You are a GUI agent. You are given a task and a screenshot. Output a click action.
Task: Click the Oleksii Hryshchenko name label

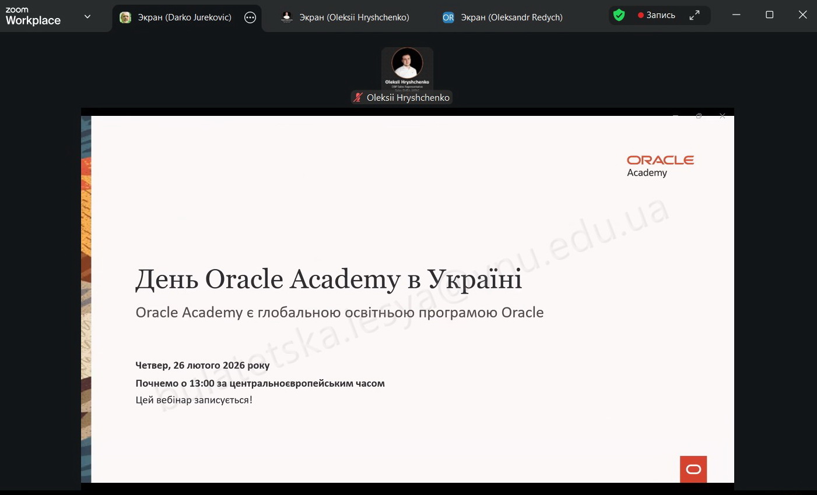click(408, 98)
